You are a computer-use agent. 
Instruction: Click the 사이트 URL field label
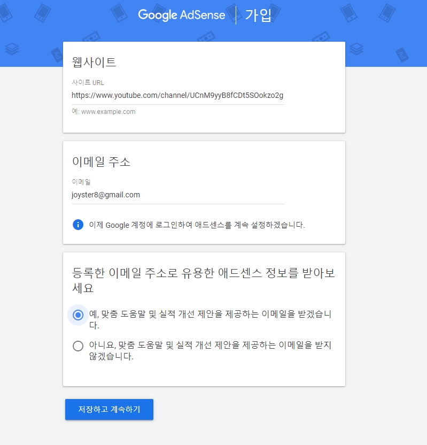(88, 82)
